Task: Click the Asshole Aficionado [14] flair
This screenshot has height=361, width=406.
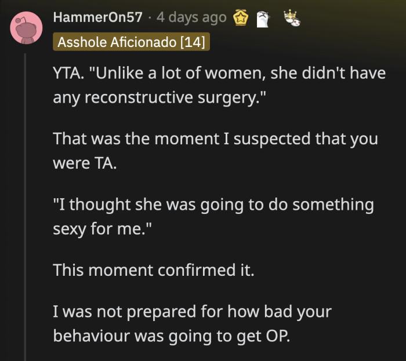Action: coord(132,42)
